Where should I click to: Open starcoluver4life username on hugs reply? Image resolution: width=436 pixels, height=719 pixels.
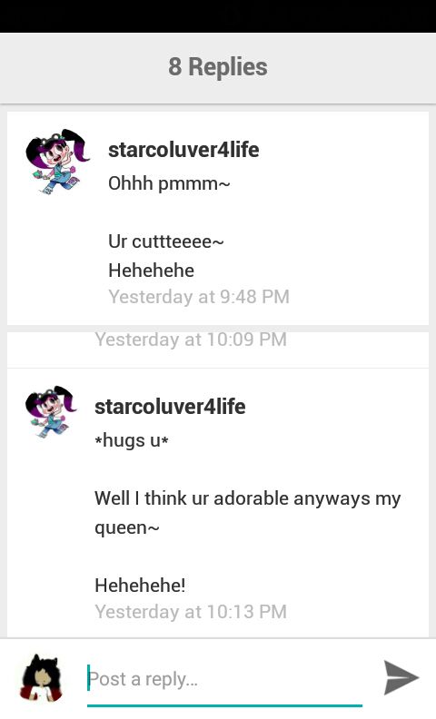[170, 407]
